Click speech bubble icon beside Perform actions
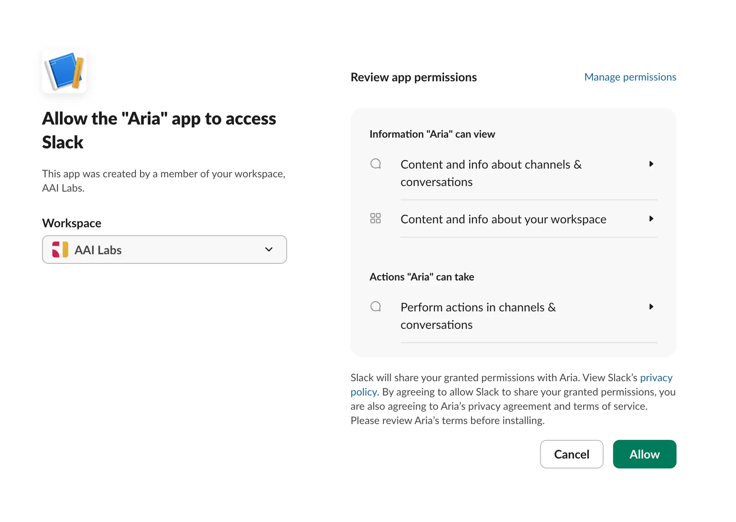This screenshot has width=736, height=522. pos(376,307)
